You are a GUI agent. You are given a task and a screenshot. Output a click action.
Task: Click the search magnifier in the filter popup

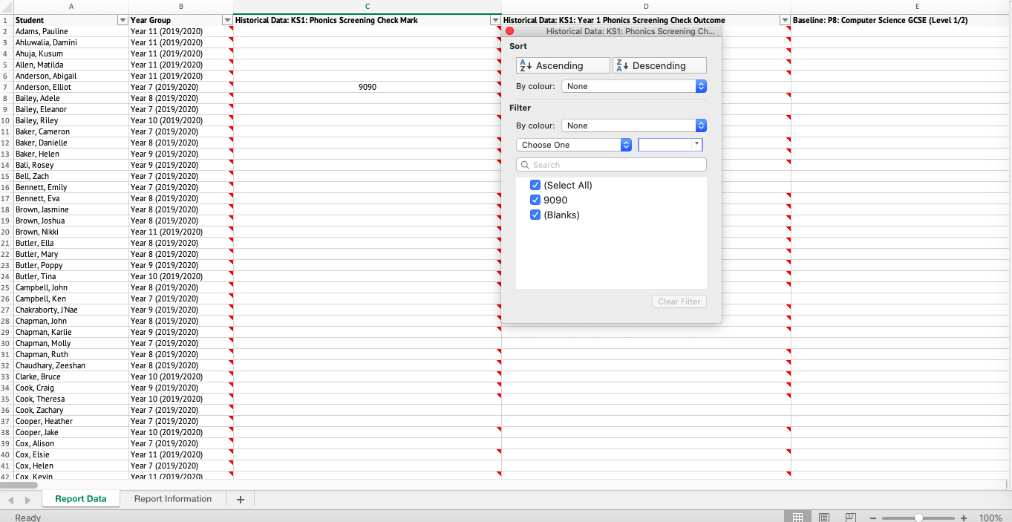point(526,164)
